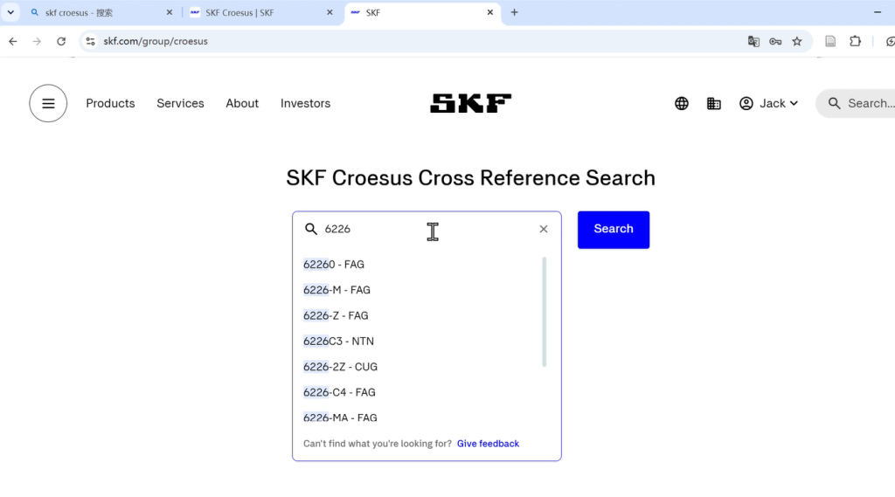Clear the 6226 search text with the X
Viewport: 895px width, 497px height.
coord(544,229)
